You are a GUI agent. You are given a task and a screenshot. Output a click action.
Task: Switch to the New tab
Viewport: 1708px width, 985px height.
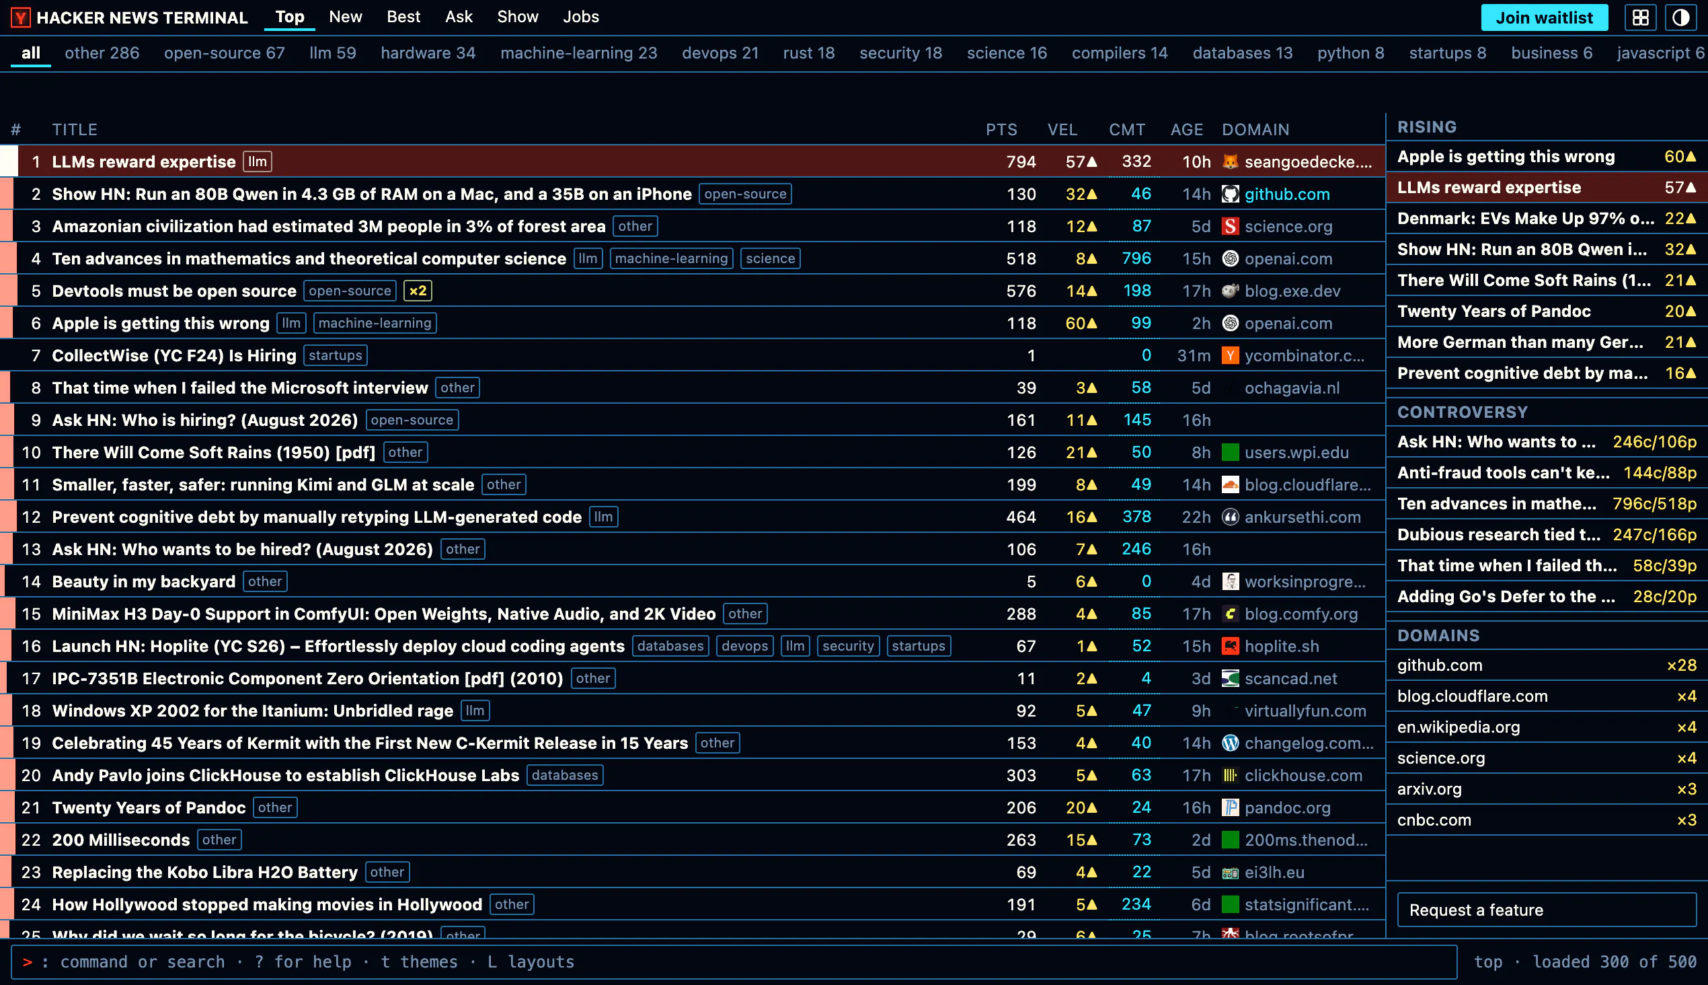346,17
